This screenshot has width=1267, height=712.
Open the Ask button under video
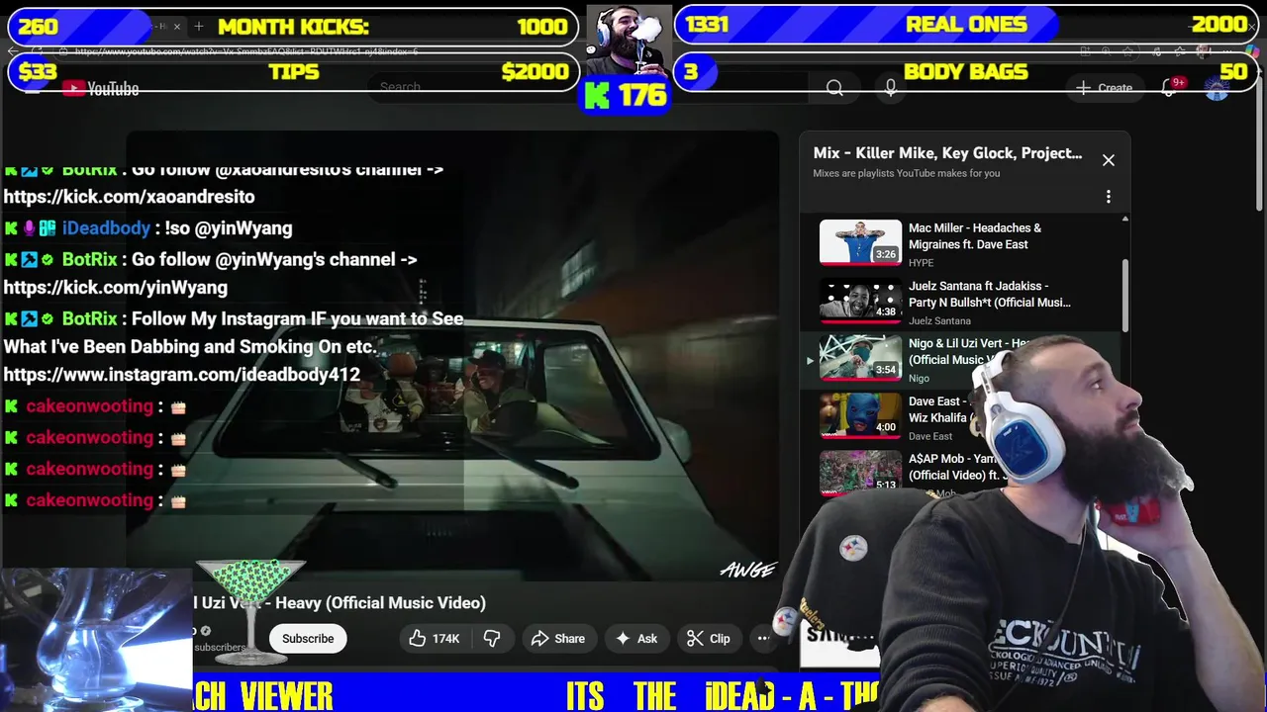pos(636,639)
